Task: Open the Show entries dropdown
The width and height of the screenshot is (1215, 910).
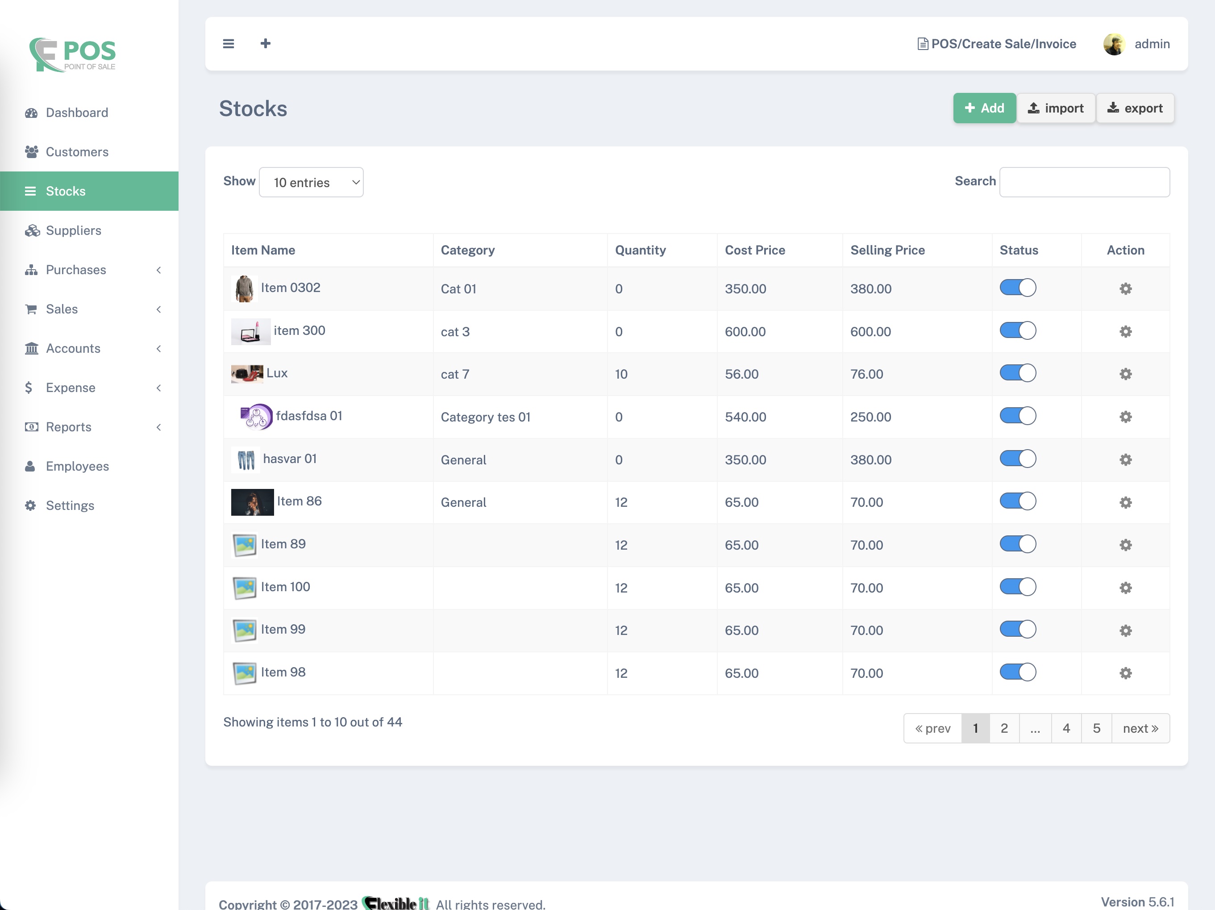Action: [312, 182]
